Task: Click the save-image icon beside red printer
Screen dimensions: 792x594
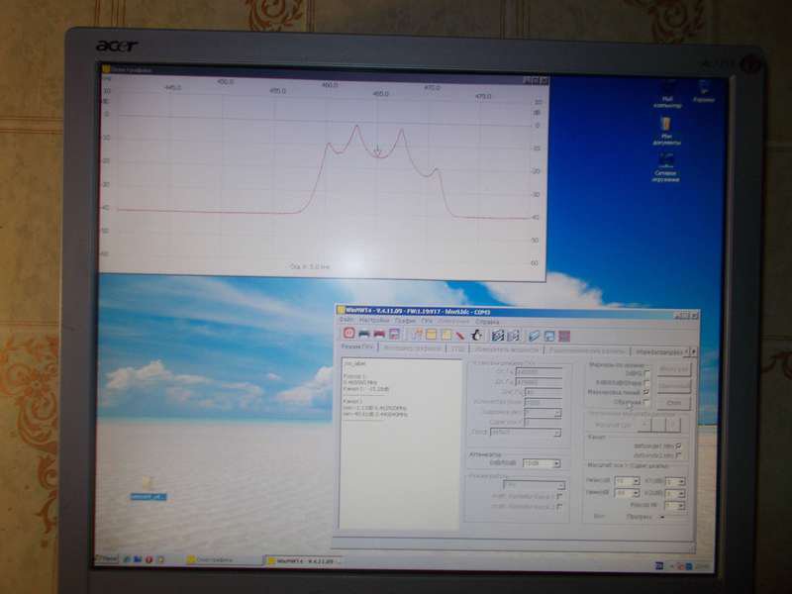Action: tap(394, 334)
